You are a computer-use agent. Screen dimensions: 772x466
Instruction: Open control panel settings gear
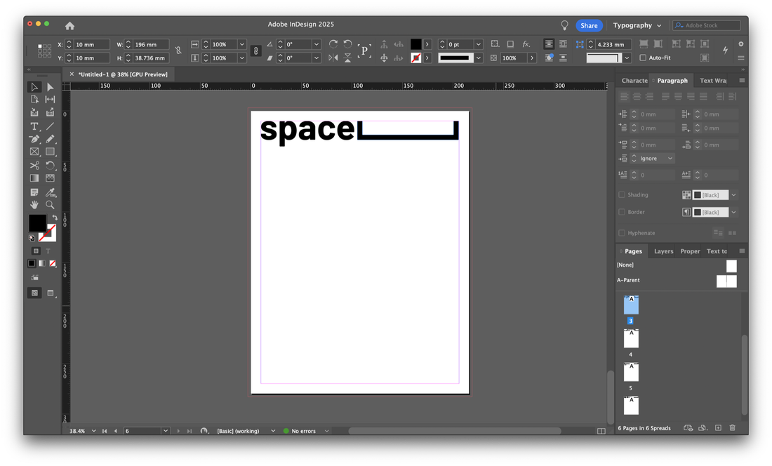(x=741, y=44)
